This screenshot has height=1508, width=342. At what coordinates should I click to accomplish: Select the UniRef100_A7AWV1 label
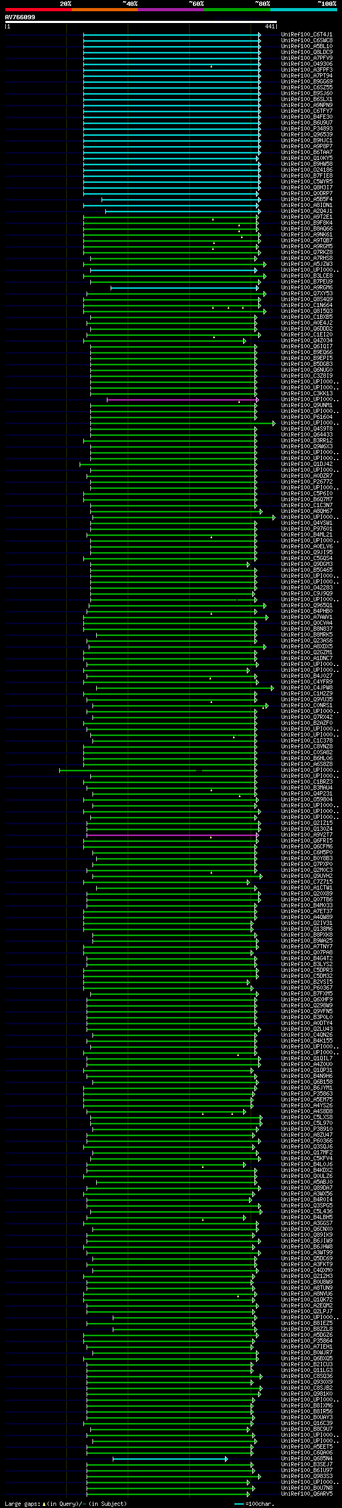point(307,617)
